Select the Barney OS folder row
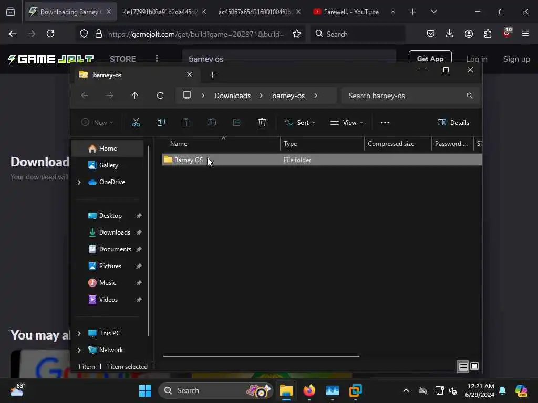538x403 pixels. coord(322,160)
